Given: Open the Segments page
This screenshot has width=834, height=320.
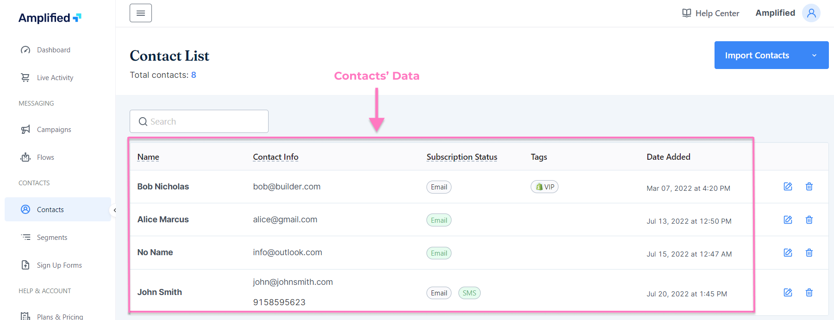Looking at the screenshot, I should coord(52,238).
